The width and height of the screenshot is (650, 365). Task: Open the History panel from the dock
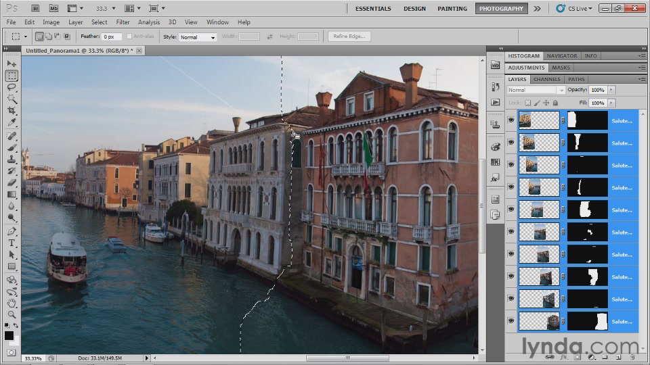point(496,87)
